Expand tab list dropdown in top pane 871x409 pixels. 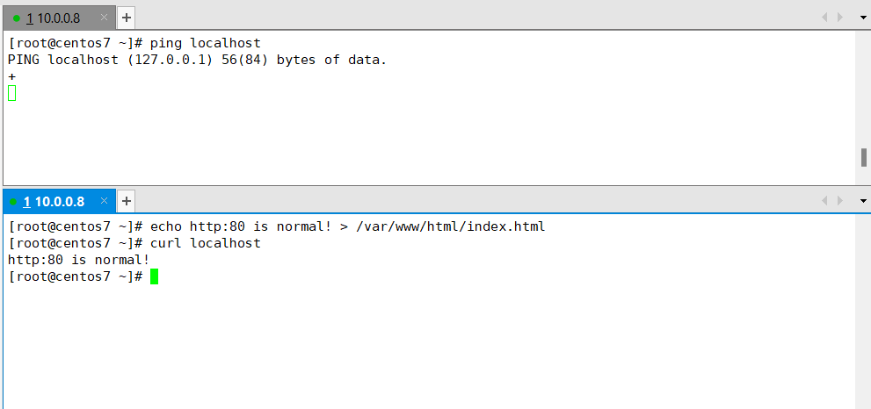861,18
